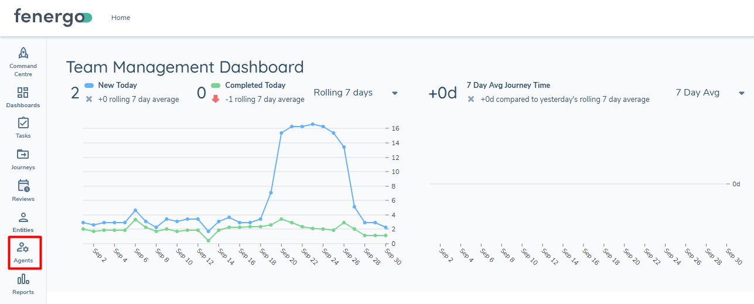This screenshot has height=304, width=754.
Task: Open Reports bar chart icon
Action: tap(23, 279)
